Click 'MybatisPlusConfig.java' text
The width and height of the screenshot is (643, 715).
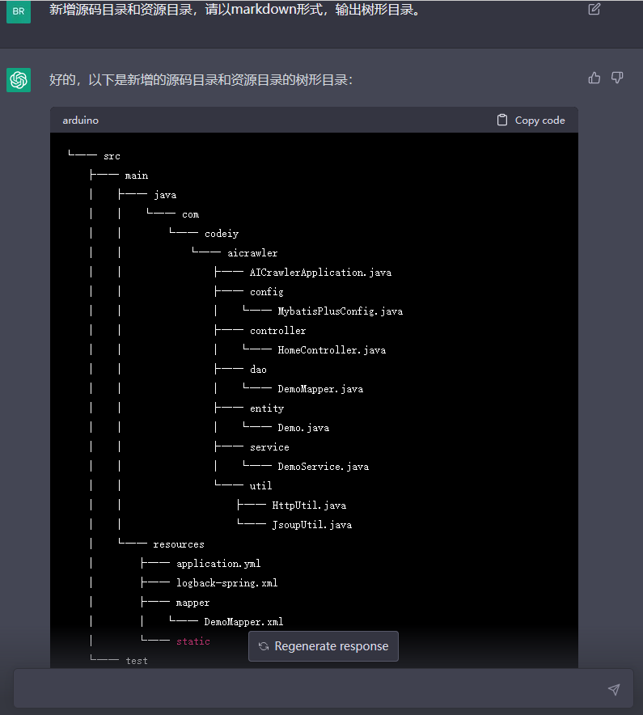click(341, 311)
